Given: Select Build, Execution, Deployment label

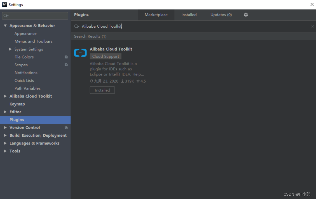Looking at the screenshot, I should (x=38, y=135).
